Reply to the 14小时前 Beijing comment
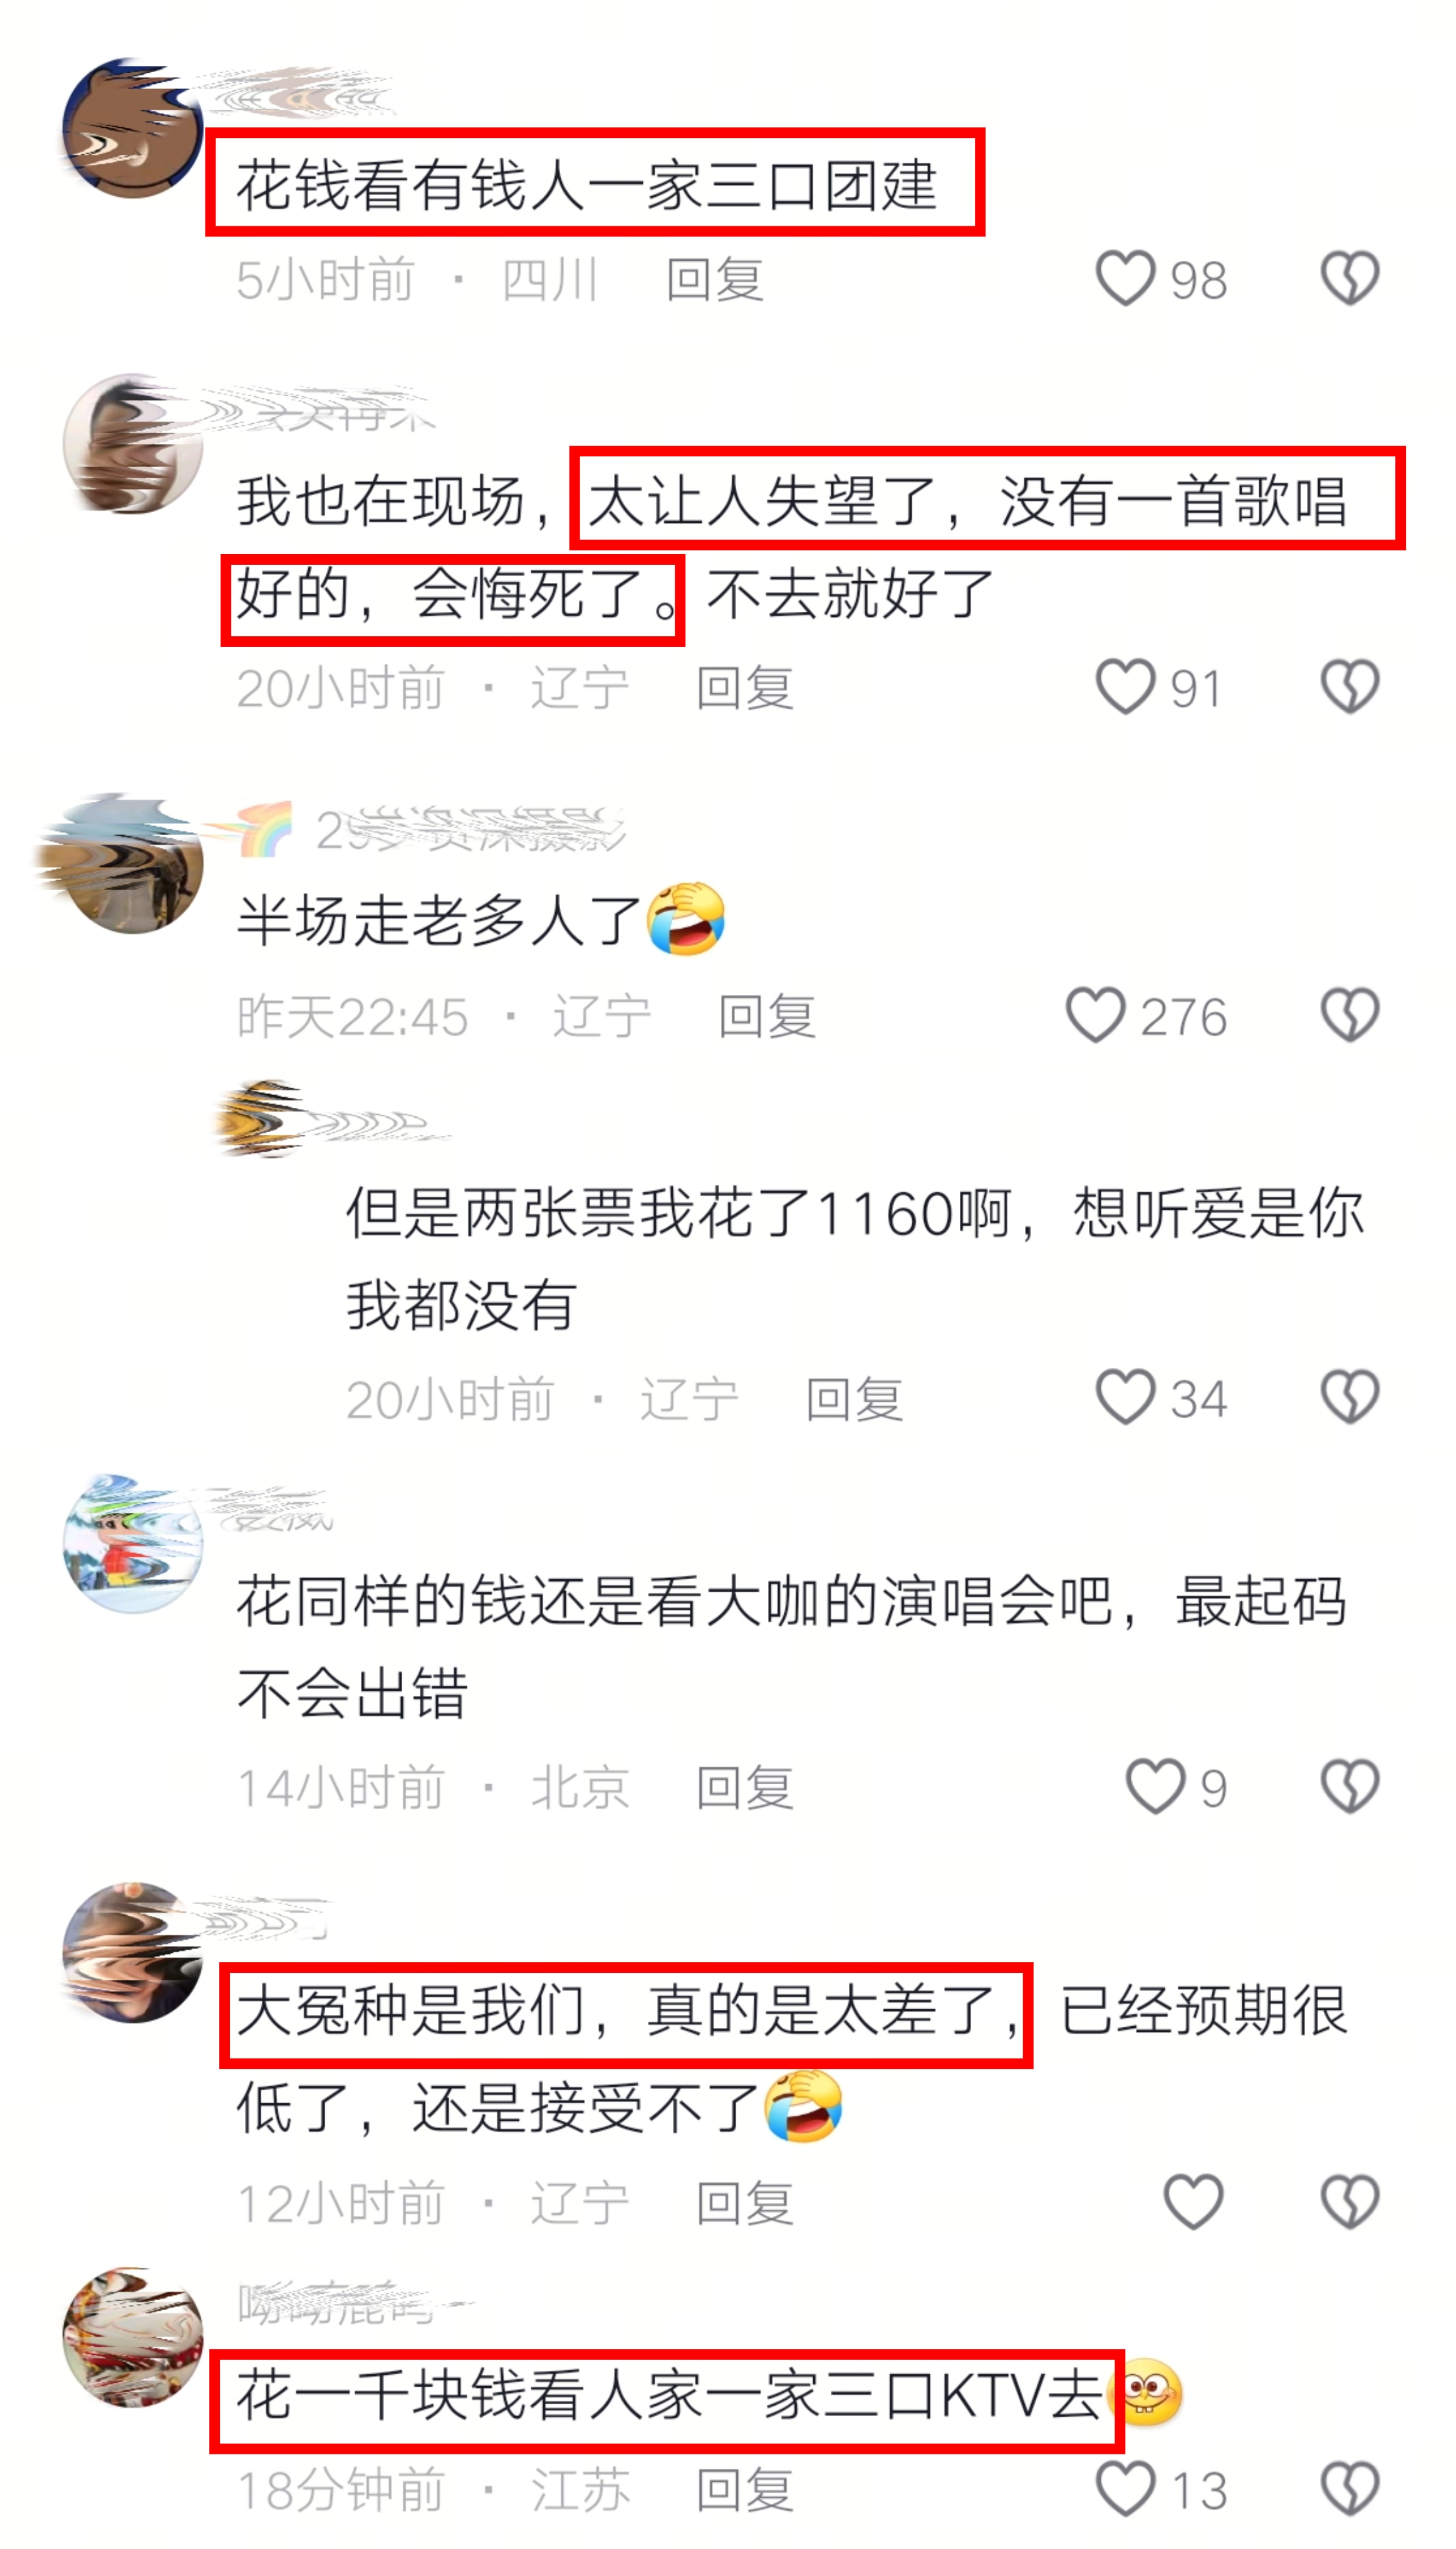The height and width of the screenshot is (2549, 1456). point(745,1788)
